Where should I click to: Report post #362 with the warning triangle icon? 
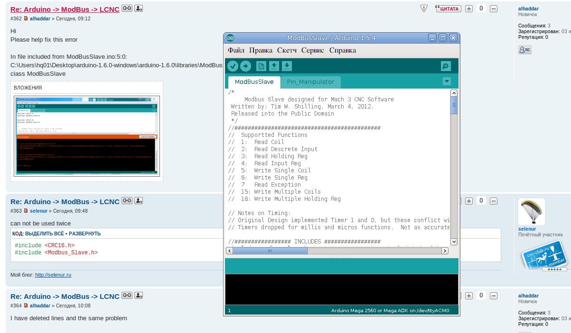point(424,9)
